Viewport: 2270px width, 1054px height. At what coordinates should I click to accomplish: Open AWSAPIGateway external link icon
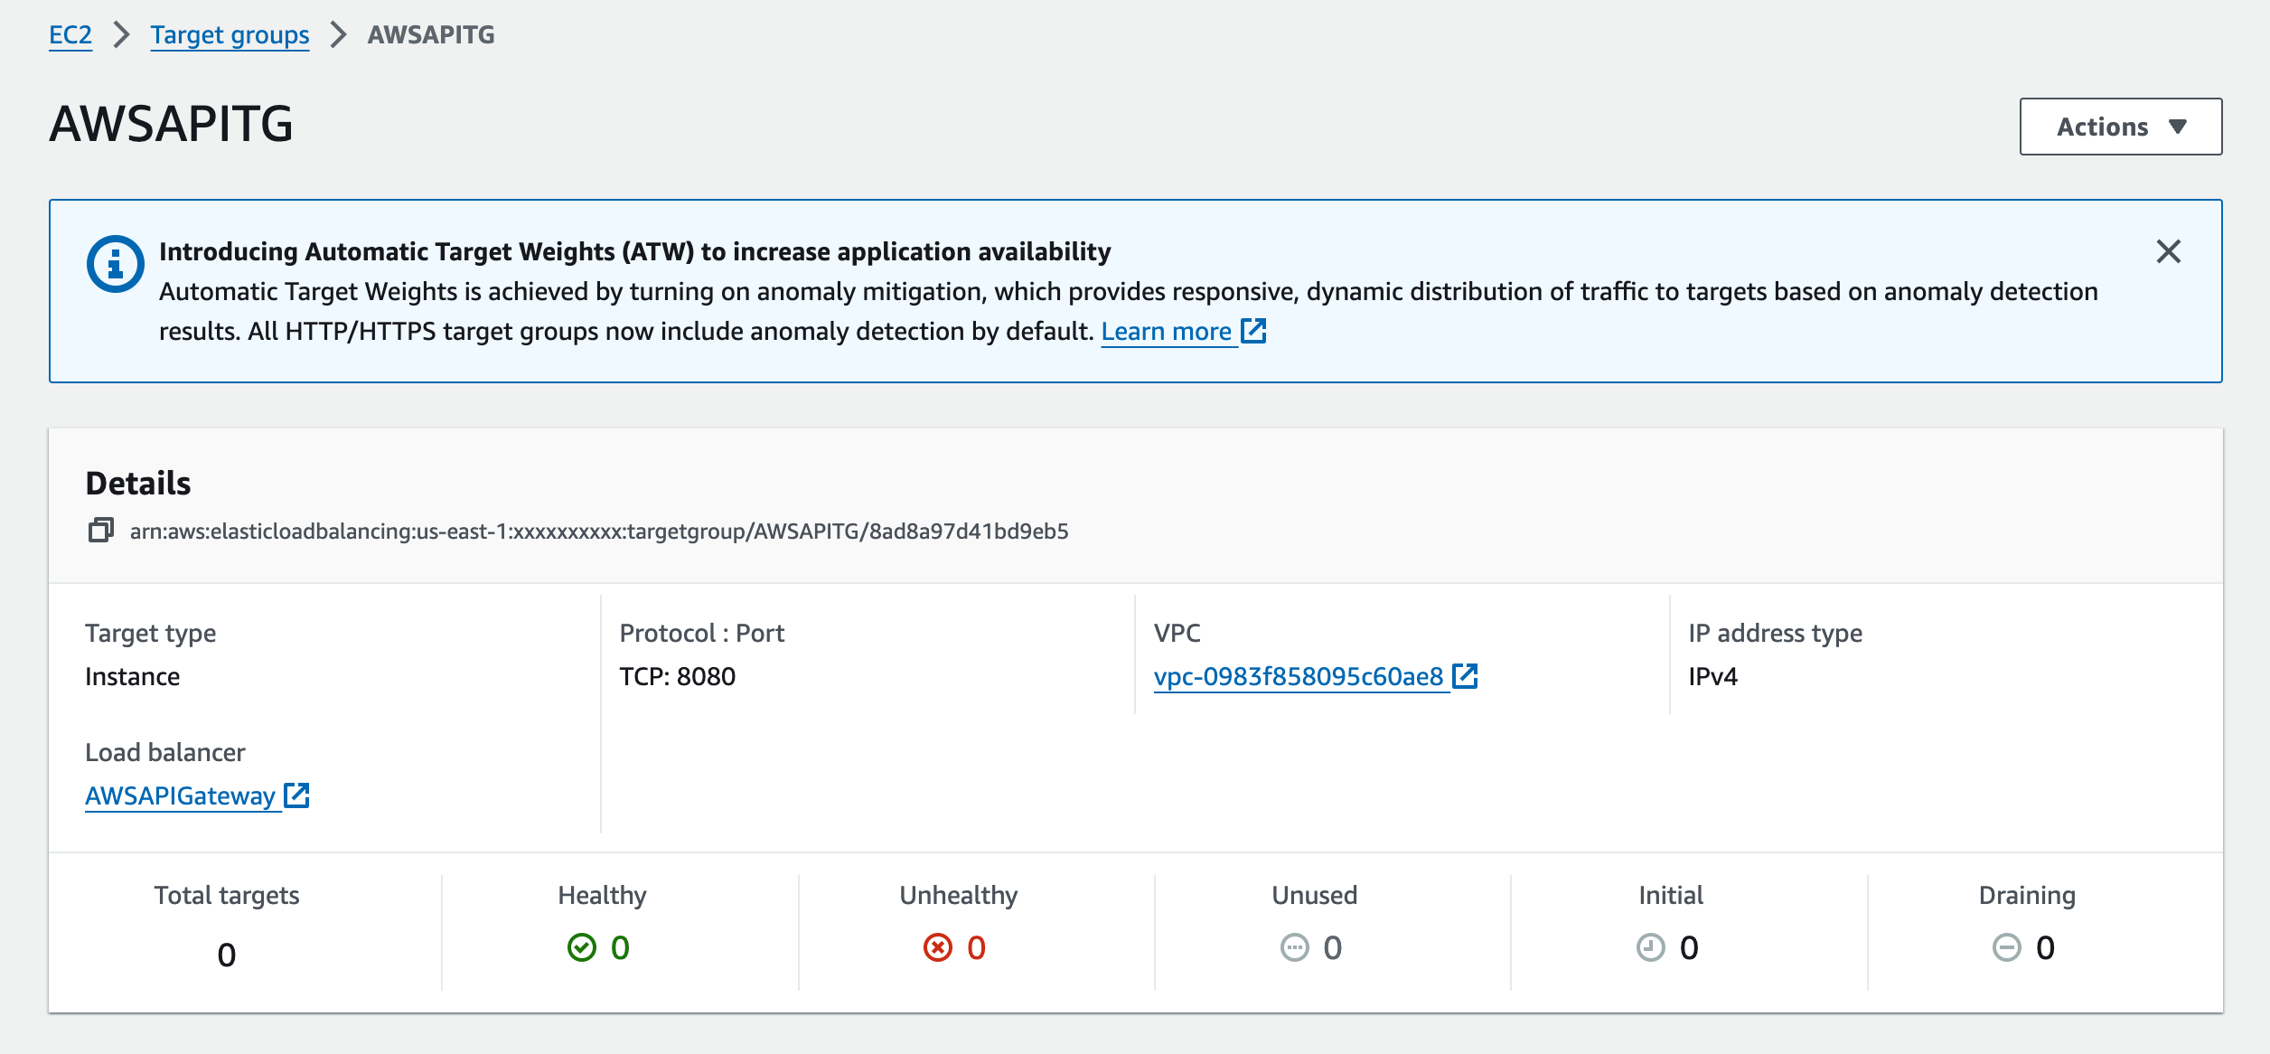[x=296, y=795]
